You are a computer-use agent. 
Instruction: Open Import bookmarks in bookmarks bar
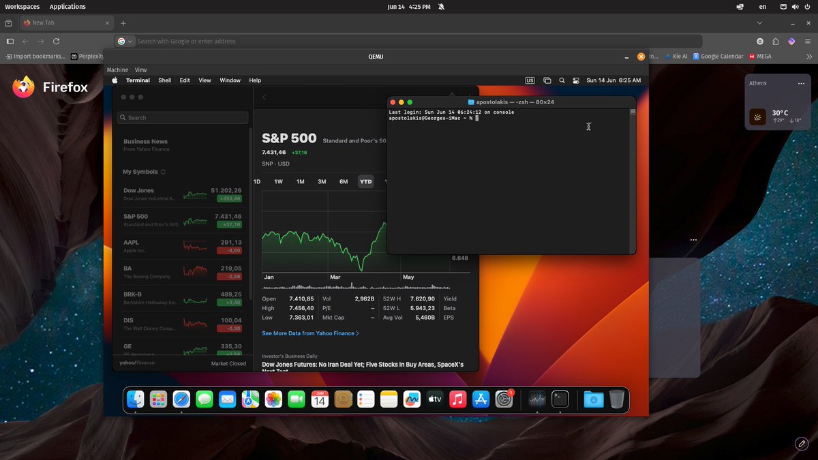click(35, 57)
